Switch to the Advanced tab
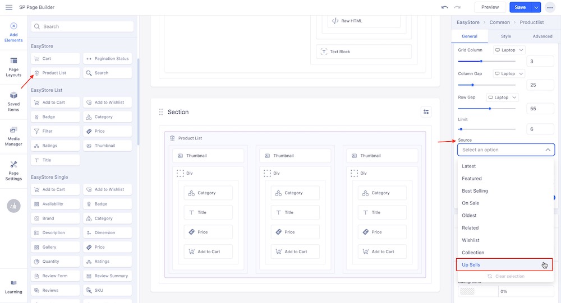 click(x=542, y=36)
